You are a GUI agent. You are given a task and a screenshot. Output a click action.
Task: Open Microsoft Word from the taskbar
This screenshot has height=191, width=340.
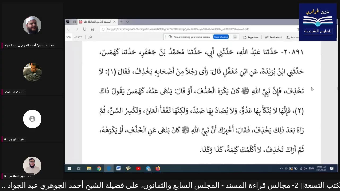[x=118, y=168]
